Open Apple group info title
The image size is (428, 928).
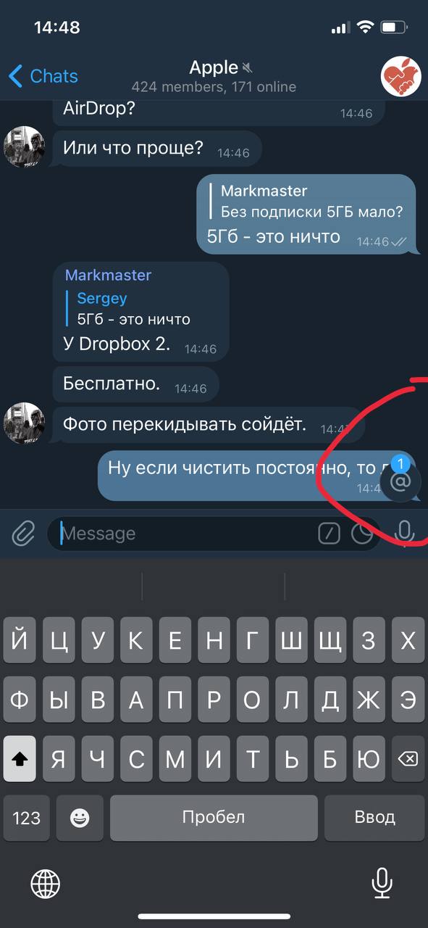[214, 67]
